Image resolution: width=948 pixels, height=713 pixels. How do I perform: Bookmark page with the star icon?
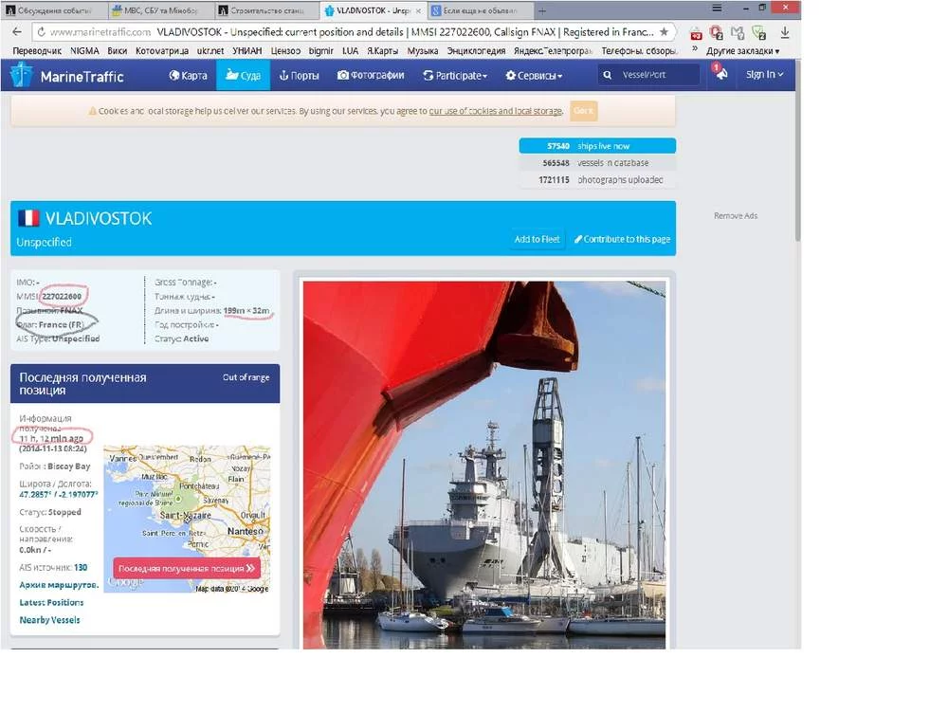(664, 31)
